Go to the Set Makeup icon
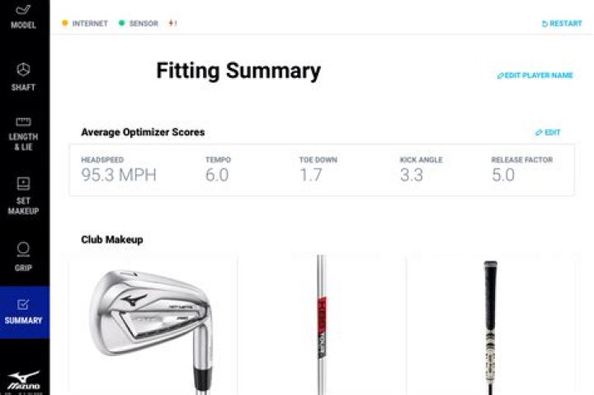This screenshot has height=395, width=594. [x=23, y=183]
